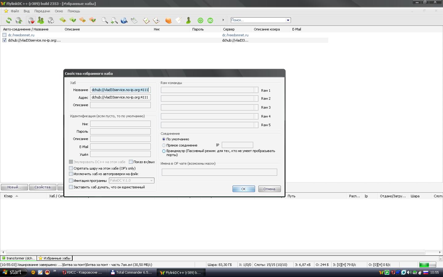
Task: Click the Favorite Hubs heart icon
Action: [x=31, y=20]
